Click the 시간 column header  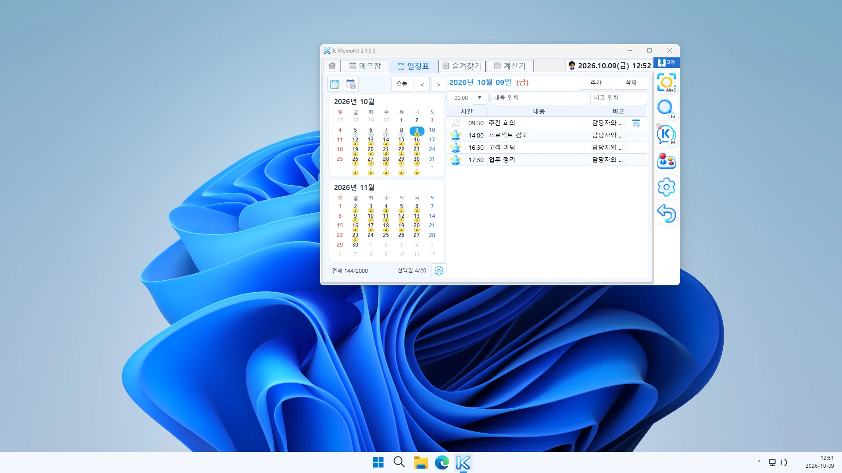pos(467,111)
